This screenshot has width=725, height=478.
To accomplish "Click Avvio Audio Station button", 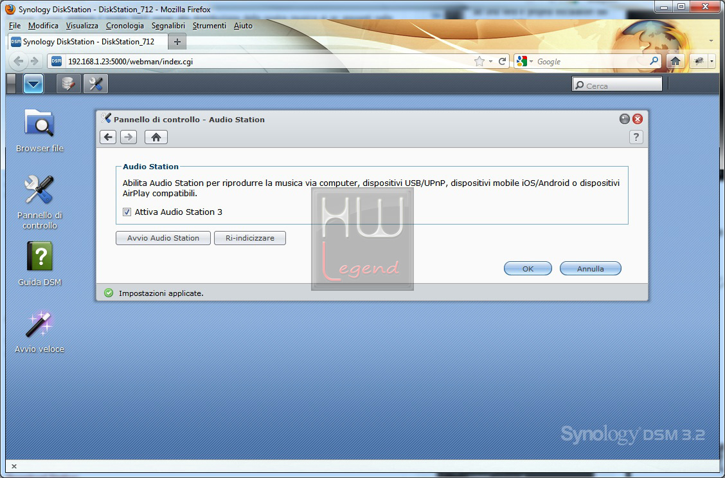I will coord(163,238).
